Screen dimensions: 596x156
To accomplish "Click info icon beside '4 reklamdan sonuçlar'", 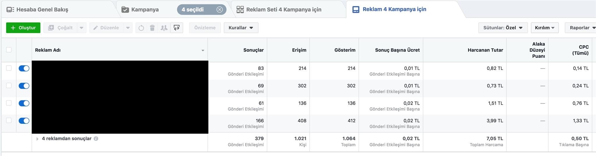I will (x=96, y=139).
